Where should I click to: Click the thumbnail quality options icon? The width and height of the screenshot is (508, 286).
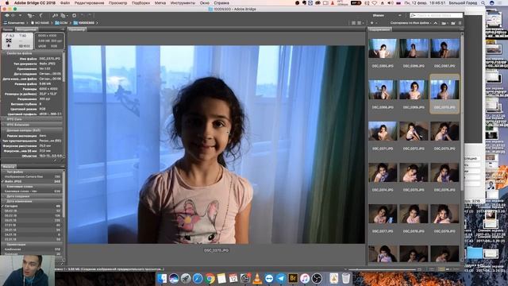pos(359,23)
